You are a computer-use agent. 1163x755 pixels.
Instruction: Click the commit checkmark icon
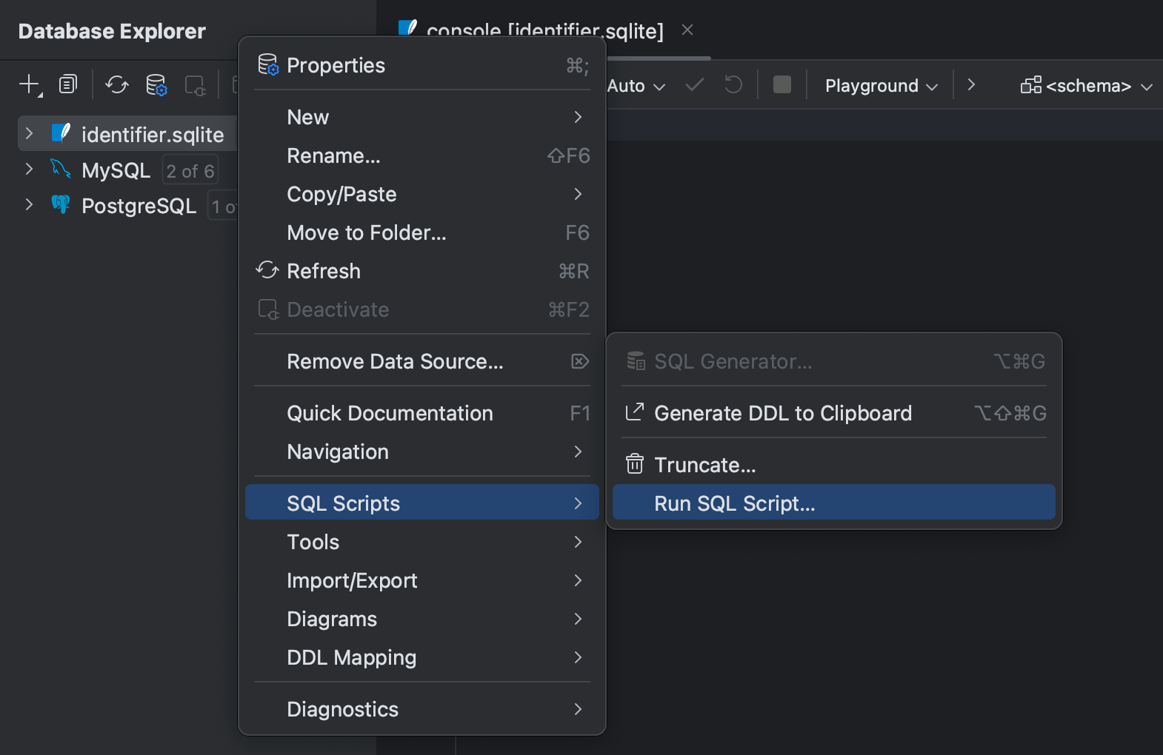tap(694, 85)
